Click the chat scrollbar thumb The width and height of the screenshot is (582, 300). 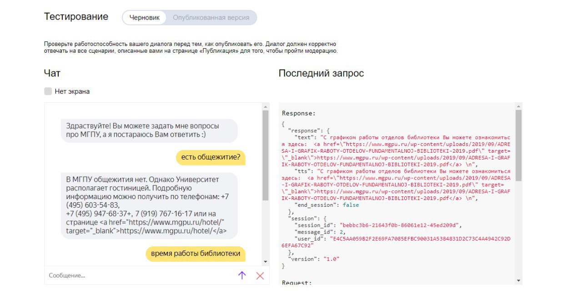click(x=266, y=155)
